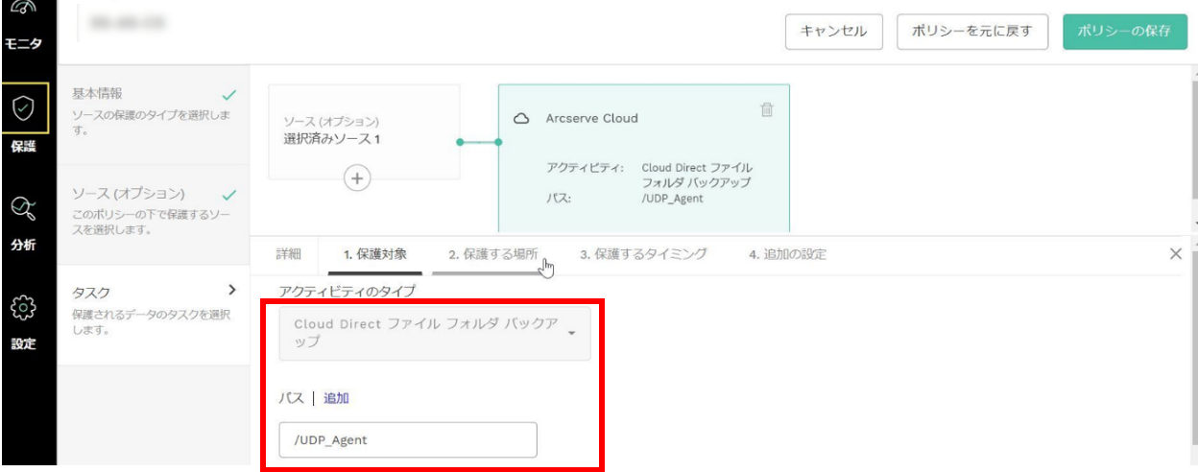Click the 追加 link next to パス
This screenshot has width=1198, height=472.
(336, 398)
